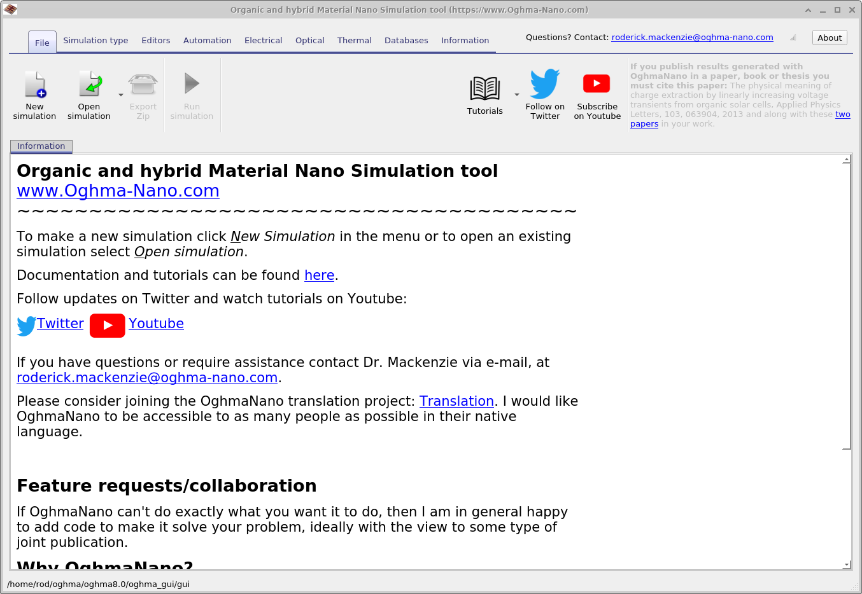Click the About button

coord(830,38)
